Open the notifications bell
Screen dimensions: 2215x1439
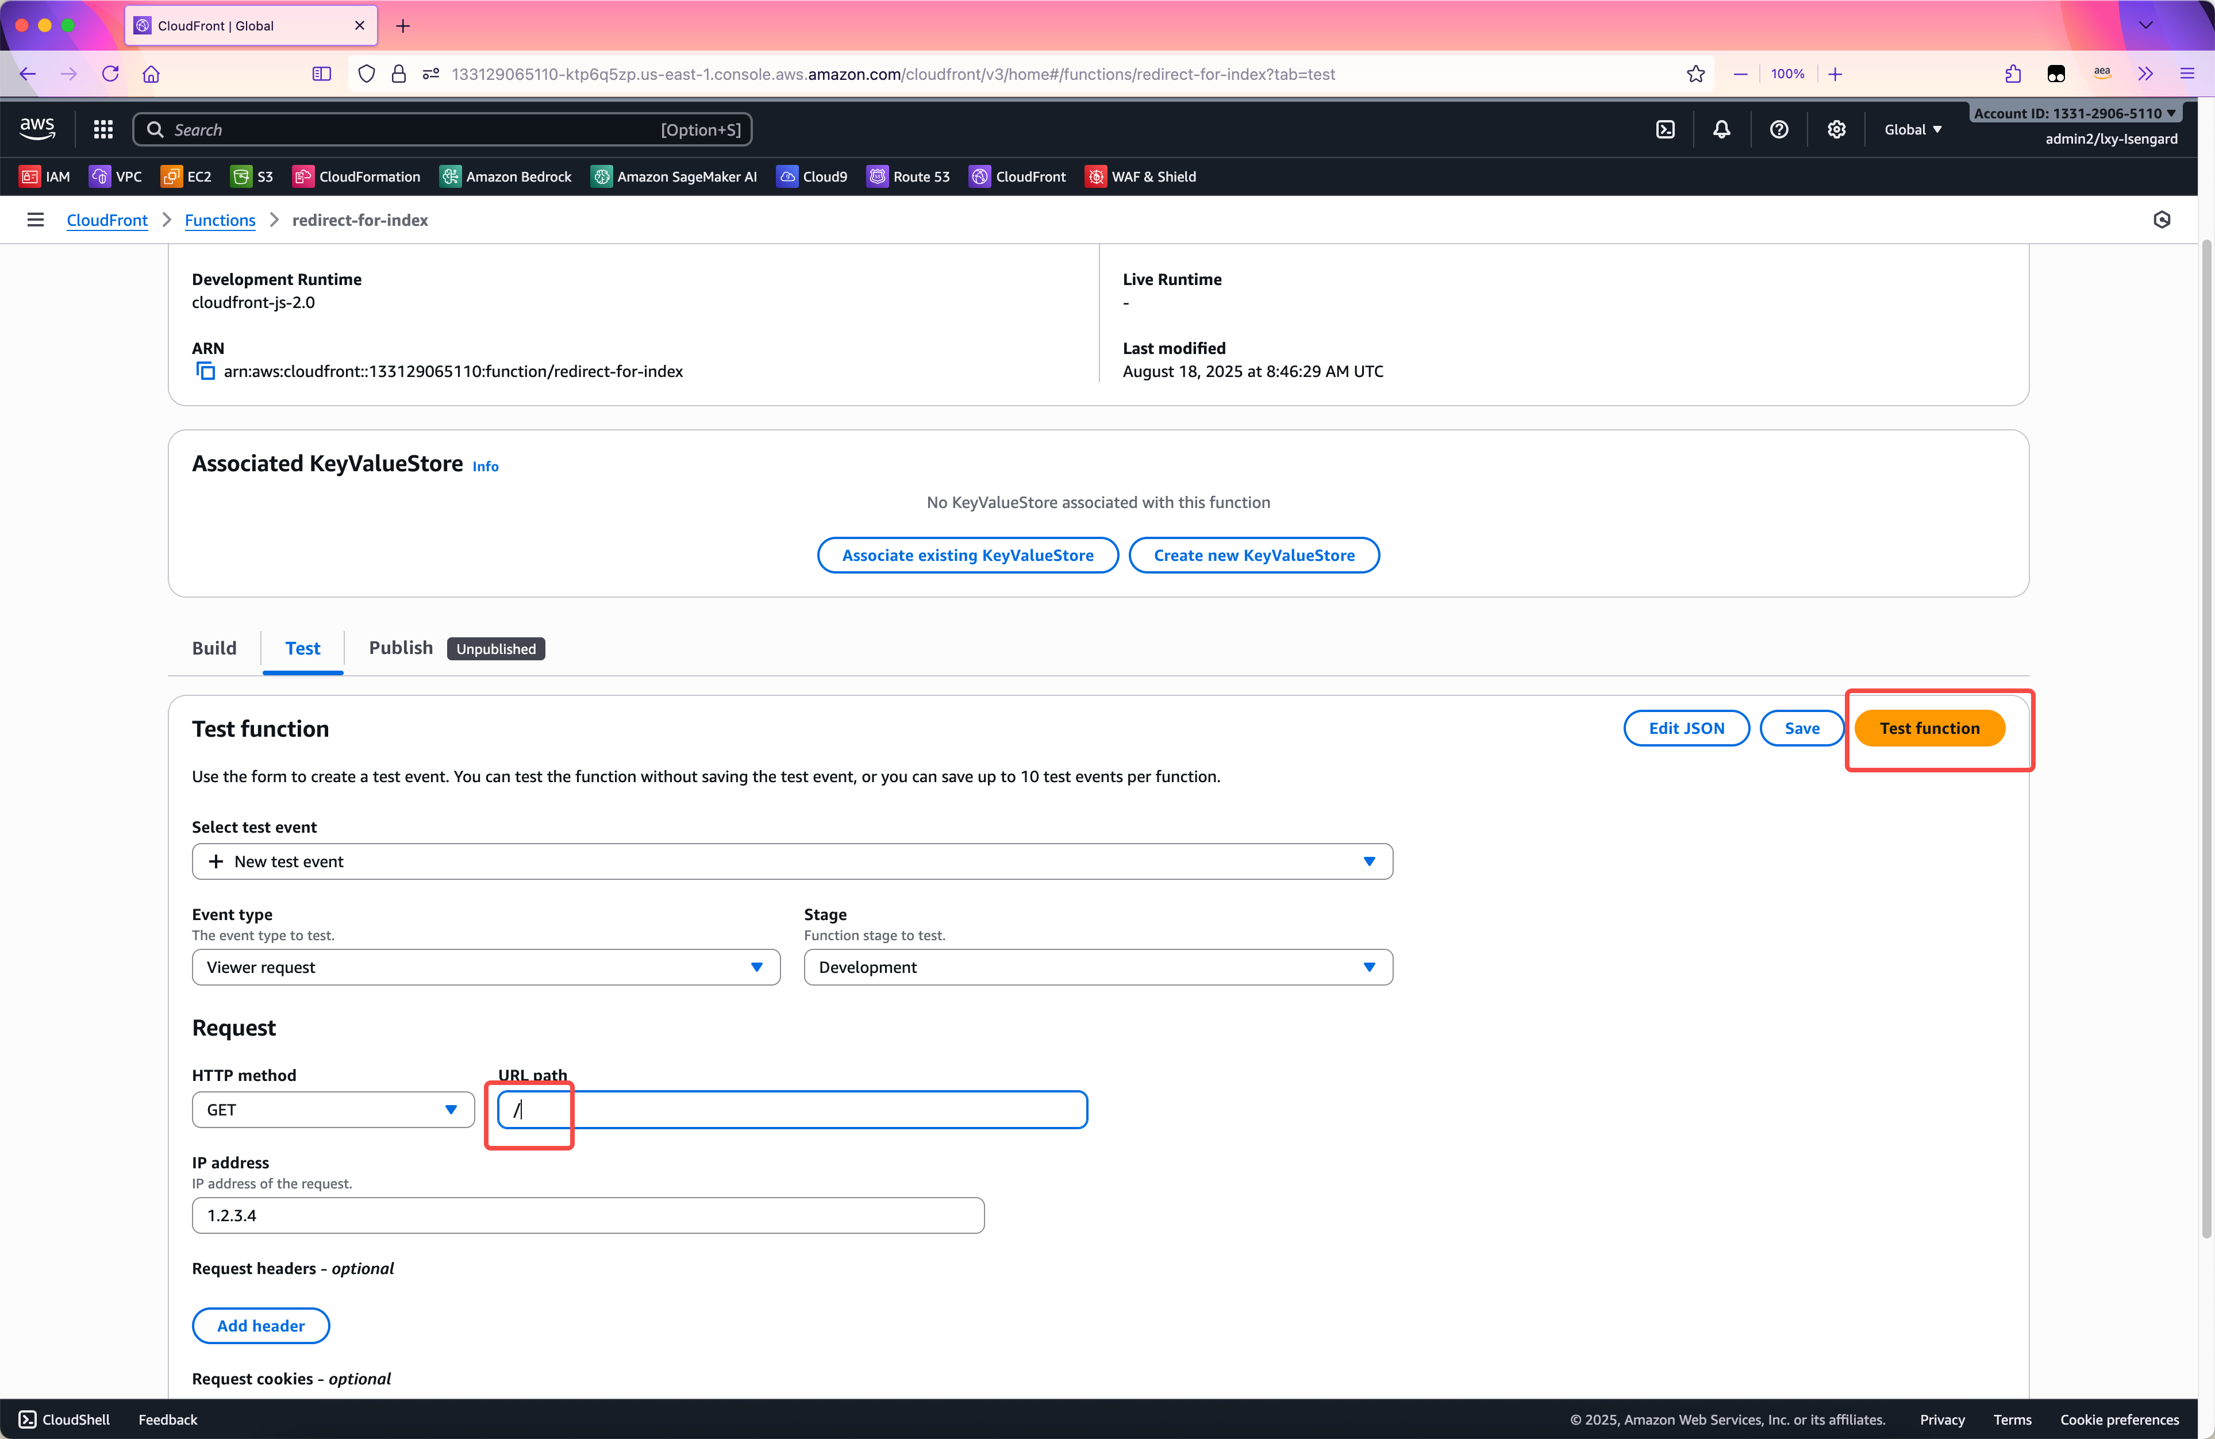[x=1722, y=129]
